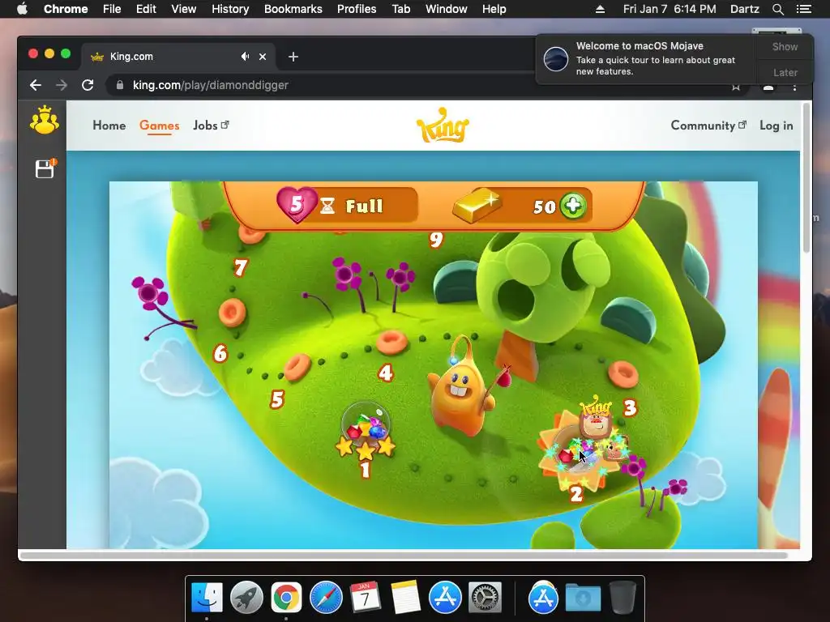
Task: Open the Jobs external link
Action: 211,126
